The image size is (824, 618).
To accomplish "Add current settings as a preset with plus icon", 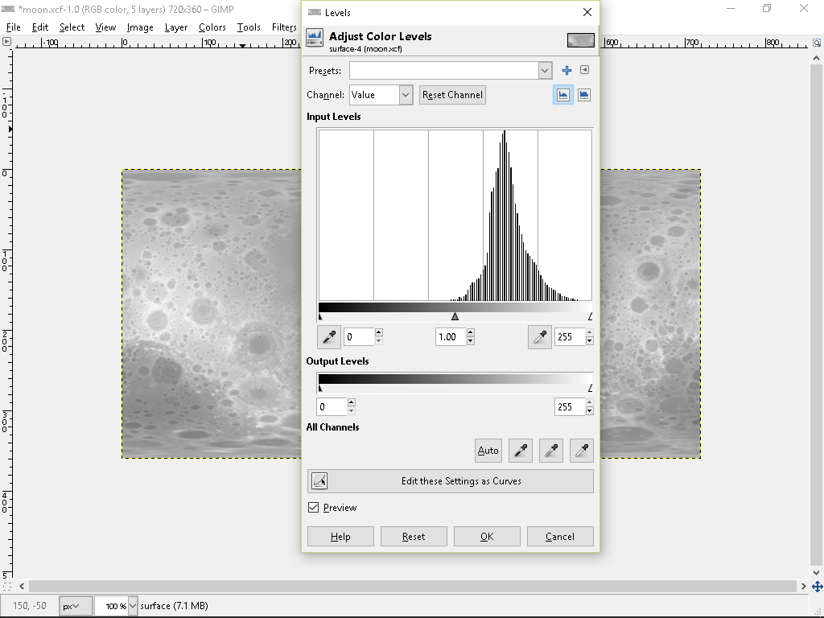I will (x=566, y=70).
